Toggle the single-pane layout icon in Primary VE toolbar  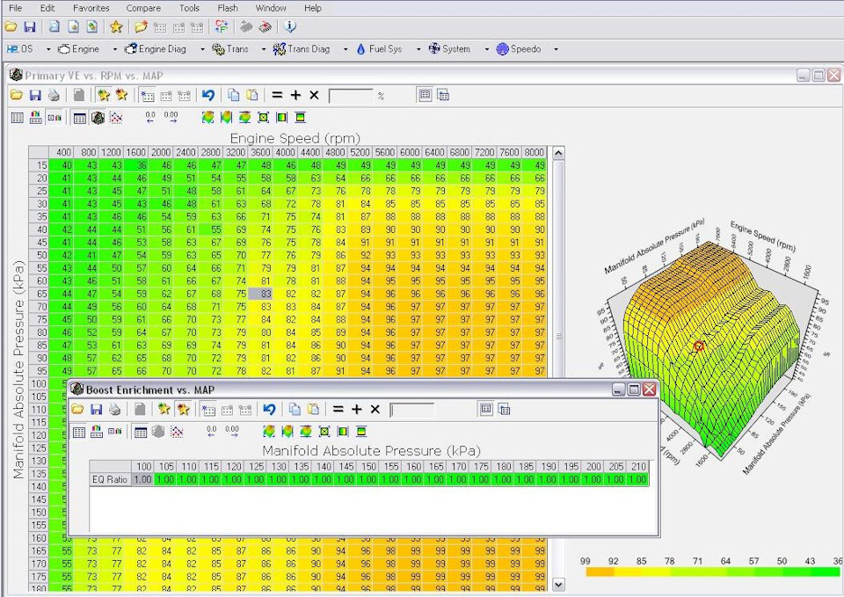(x=426, y=95)
